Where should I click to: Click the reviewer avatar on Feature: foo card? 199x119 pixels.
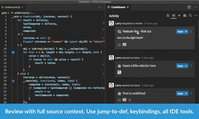click(x=124, y=45)
